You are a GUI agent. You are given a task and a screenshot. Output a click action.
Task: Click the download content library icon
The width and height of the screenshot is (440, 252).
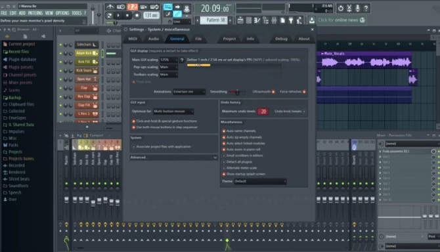pyautogui.click(x=312, y=20)
